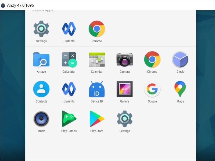View photos in the Gallery app
The height and width of the screenshot is (161, 215).
pos(124,89)
